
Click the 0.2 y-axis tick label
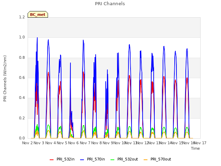22,118
